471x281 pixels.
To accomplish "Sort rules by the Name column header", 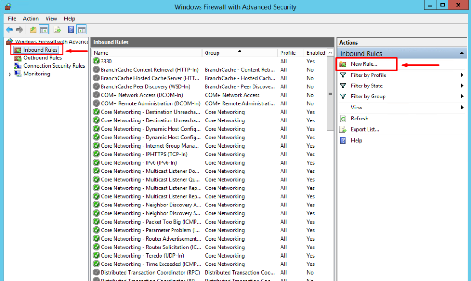I will (147, 53).
